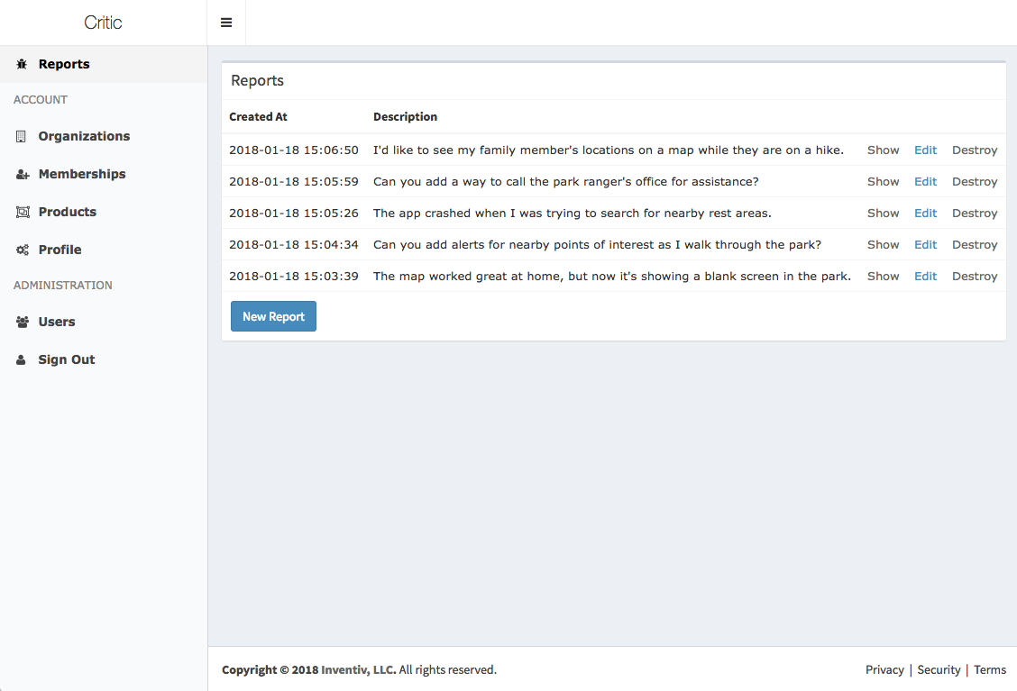The image size is (1017, 691).
Task: Open the Profile settings page
Action: pyautogui.click(x=104, y=250)
